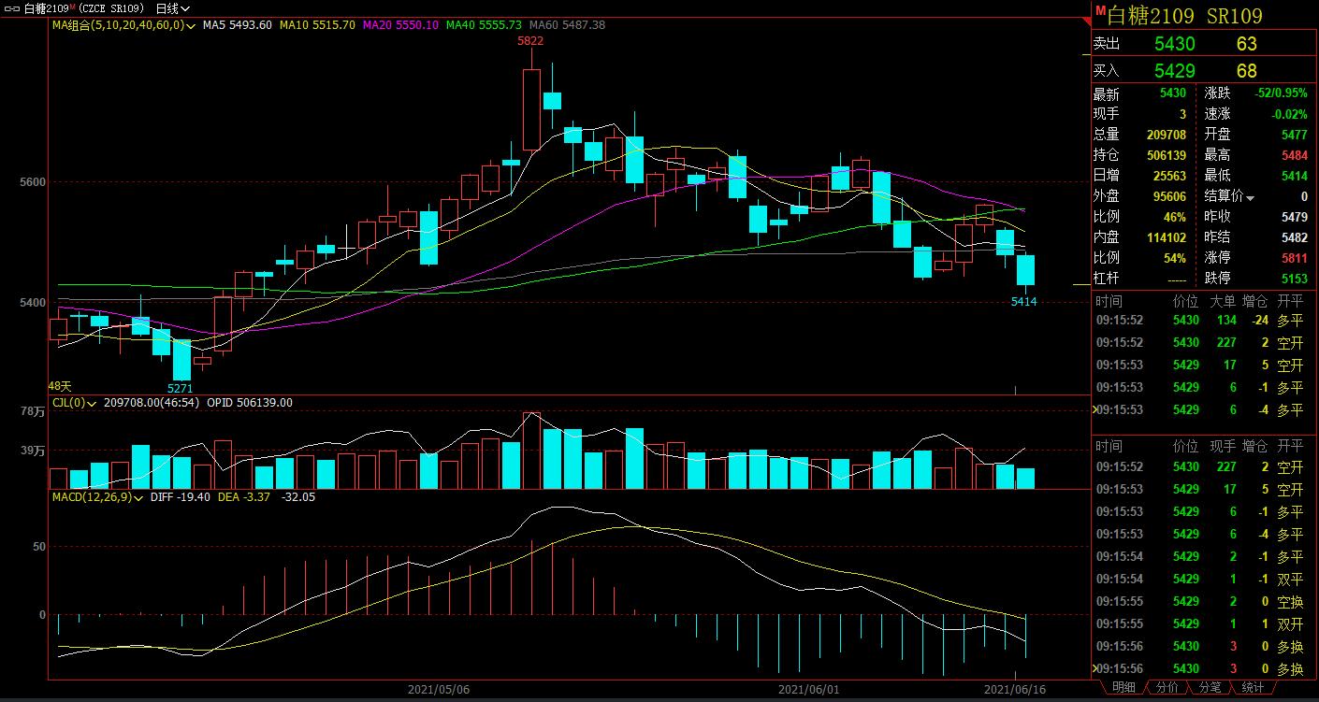Click the 5822 high price marker

(530, 41)
